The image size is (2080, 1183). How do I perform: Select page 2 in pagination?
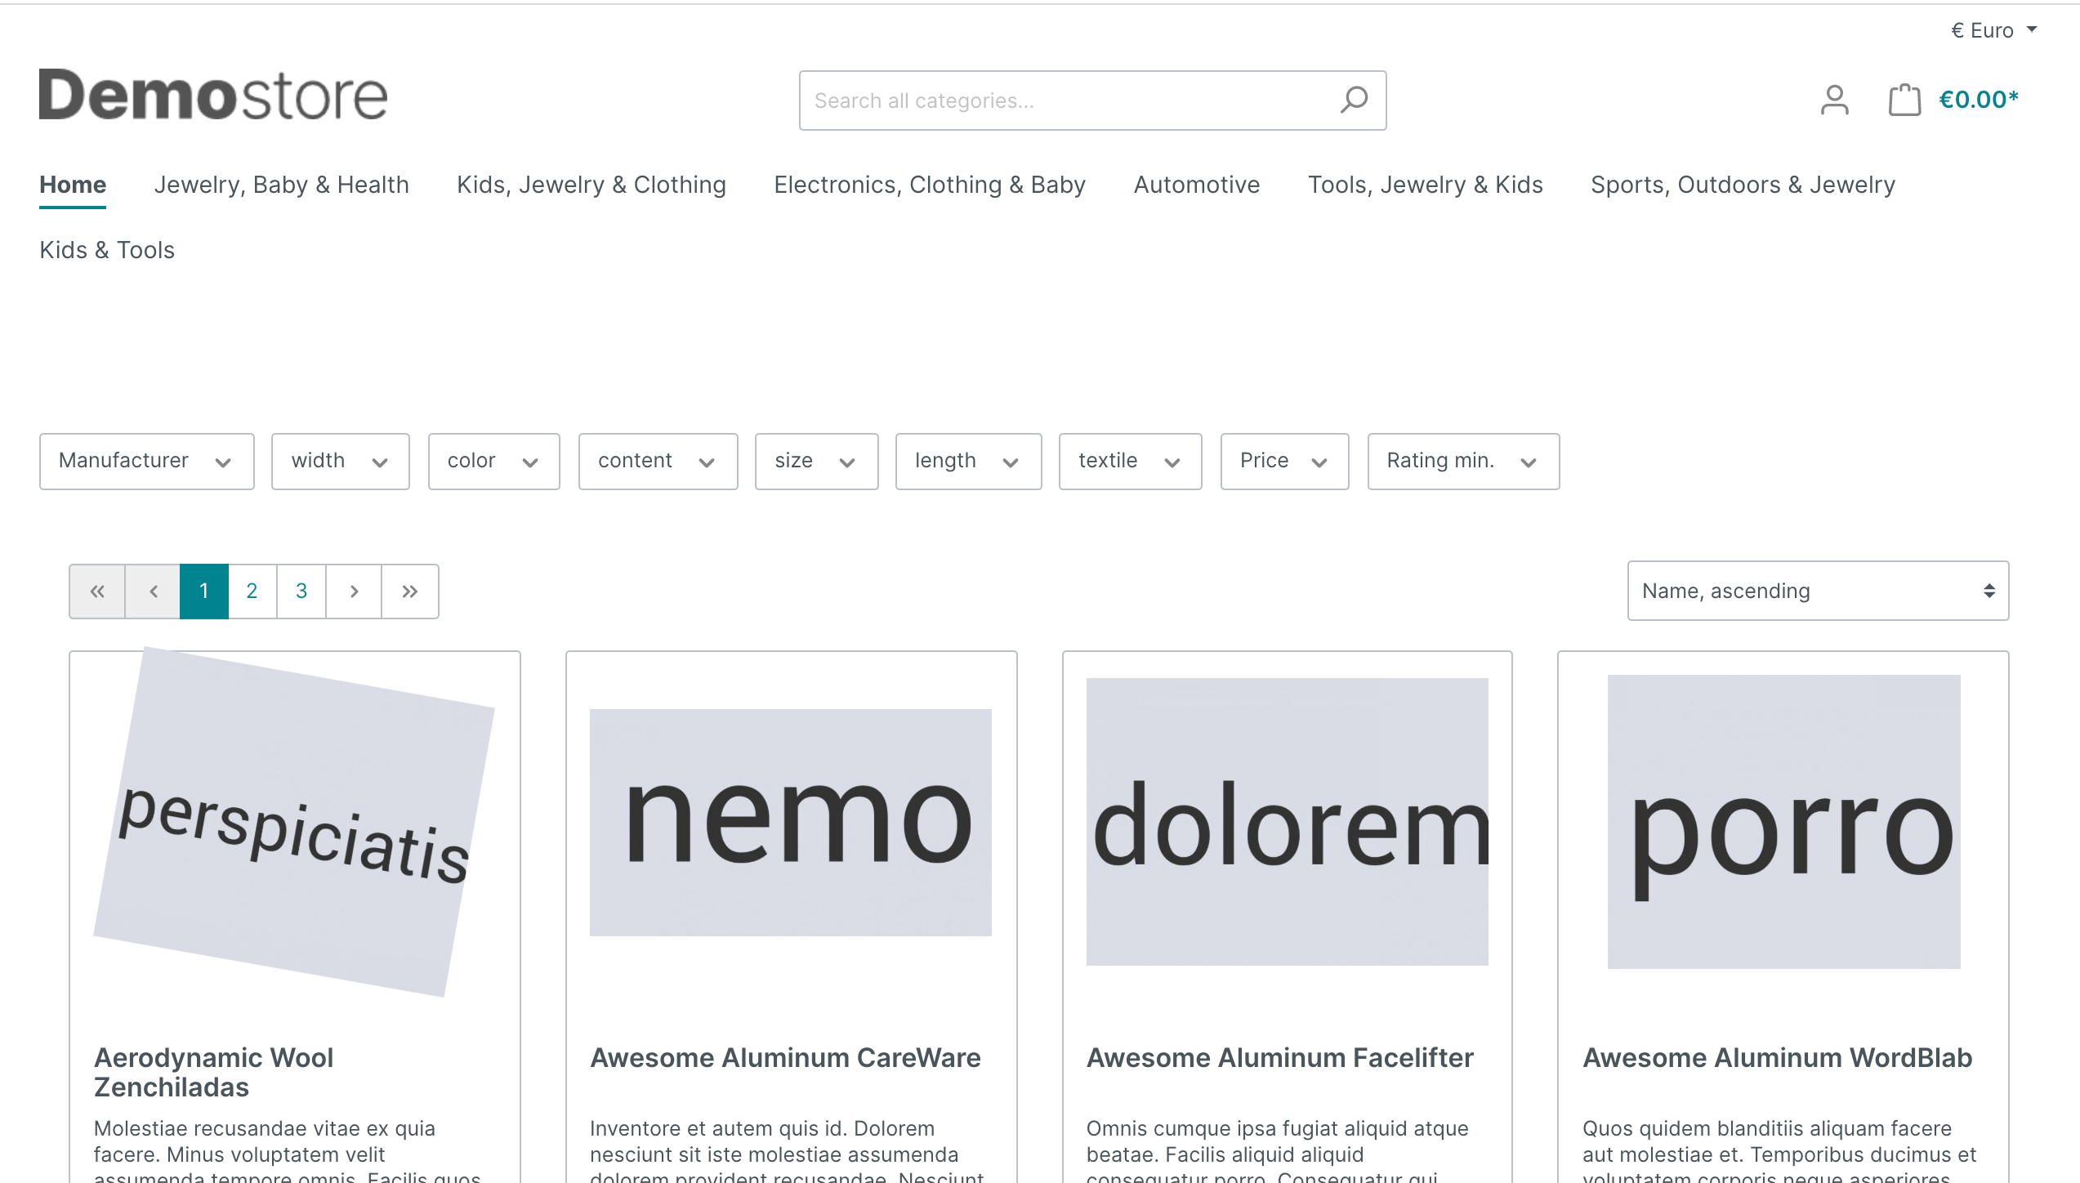[252, 591]
